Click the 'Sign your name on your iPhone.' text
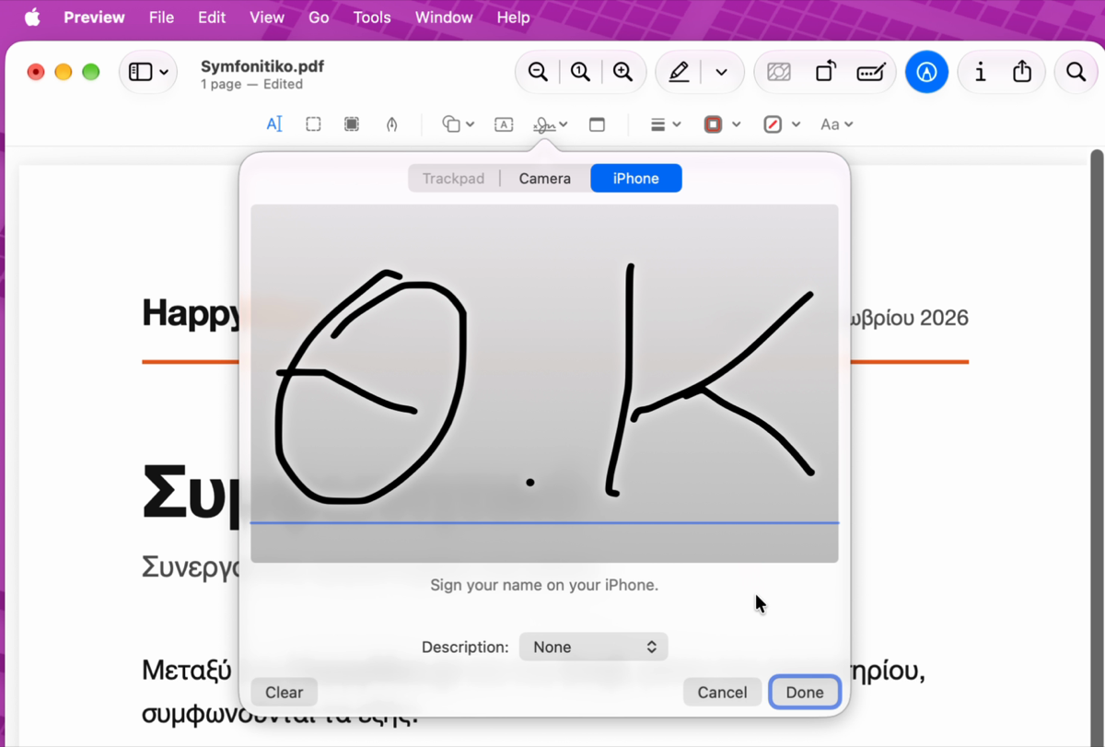 pos(544,585)
